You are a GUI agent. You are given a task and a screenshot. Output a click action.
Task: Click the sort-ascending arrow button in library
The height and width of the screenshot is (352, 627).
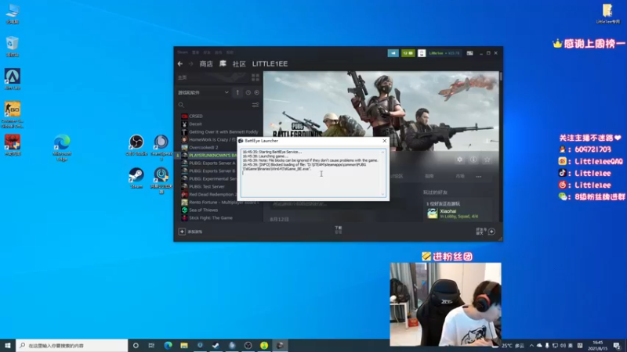tap(237, 92)
